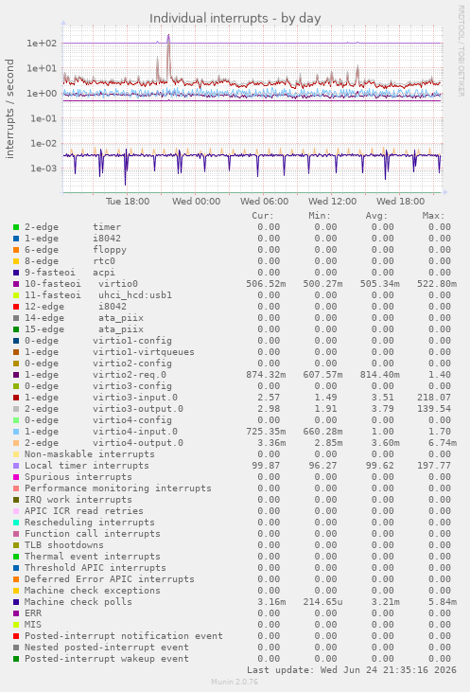Screen dimensions: 470x692
Task: Select the TLB shootdowns legend entry
Action: (x=64, y=545)
